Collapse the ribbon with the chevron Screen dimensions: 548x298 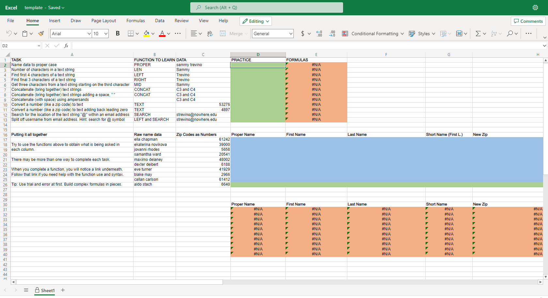point(544,37)
